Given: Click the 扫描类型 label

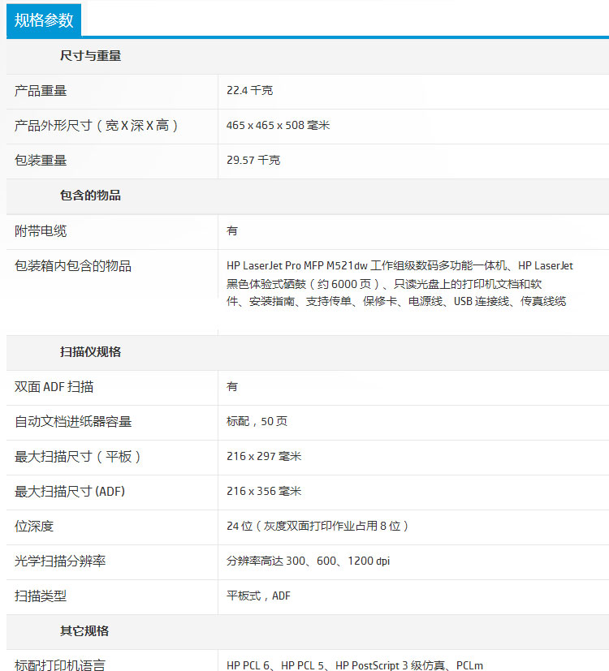Looking at the screenshot, I should 41,596.
